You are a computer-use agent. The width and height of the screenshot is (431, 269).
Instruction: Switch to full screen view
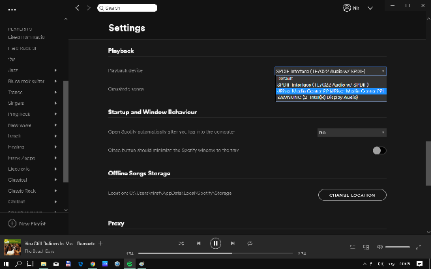click(419, 247)
